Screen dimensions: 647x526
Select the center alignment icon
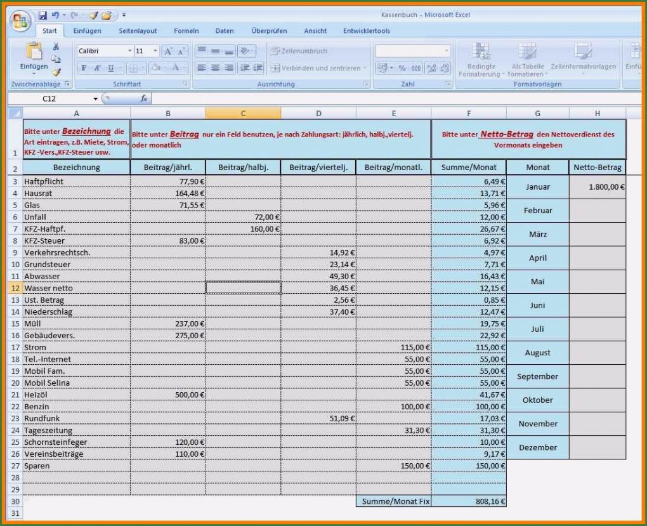(214, 68)
